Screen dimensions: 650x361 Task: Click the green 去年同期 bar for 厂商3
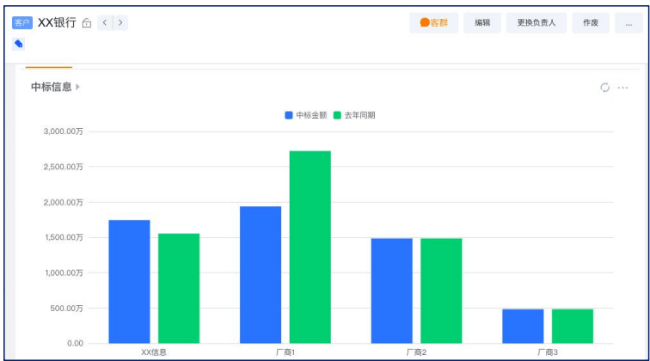pos(572,326)
